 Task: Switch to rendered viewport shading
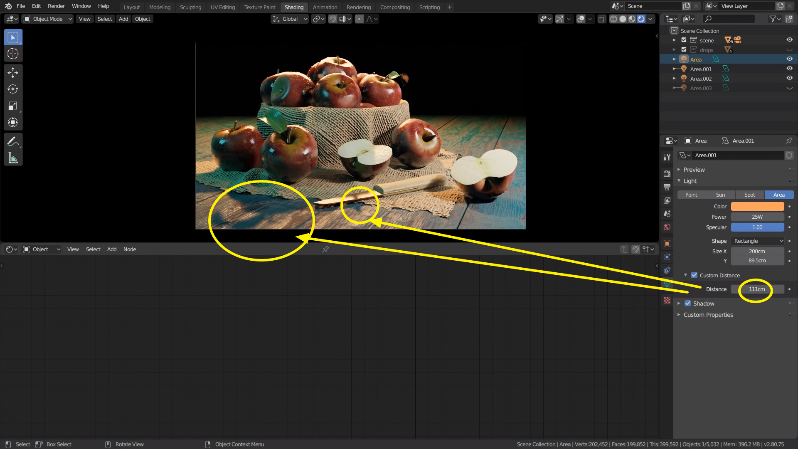coord(641,19)
